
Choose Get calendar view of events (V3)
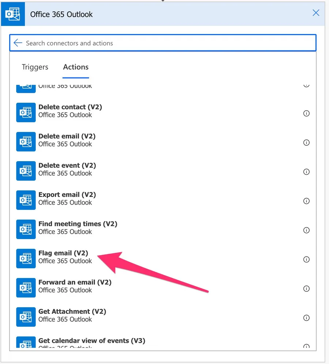tap(92, 341)
